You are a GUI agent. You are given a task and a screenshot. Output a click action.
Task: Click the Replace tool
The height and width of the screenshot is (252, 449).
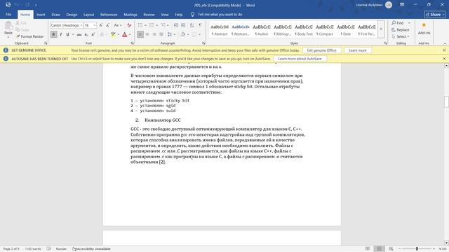401,29
